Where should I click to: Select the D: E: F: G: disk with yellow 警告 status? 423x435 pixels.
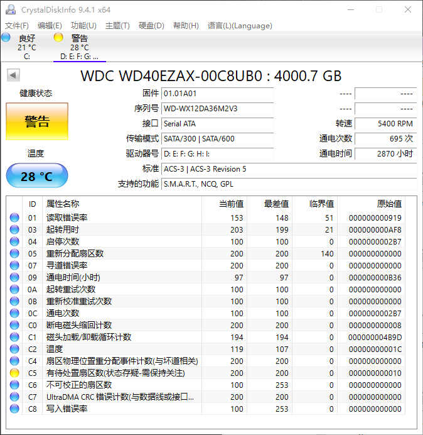coord(80,47)
